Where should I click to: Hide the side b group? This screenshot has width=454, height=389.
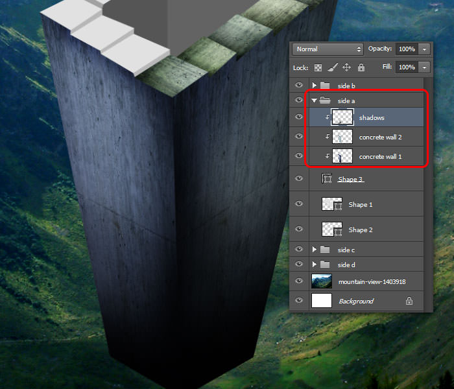[299, 85]
